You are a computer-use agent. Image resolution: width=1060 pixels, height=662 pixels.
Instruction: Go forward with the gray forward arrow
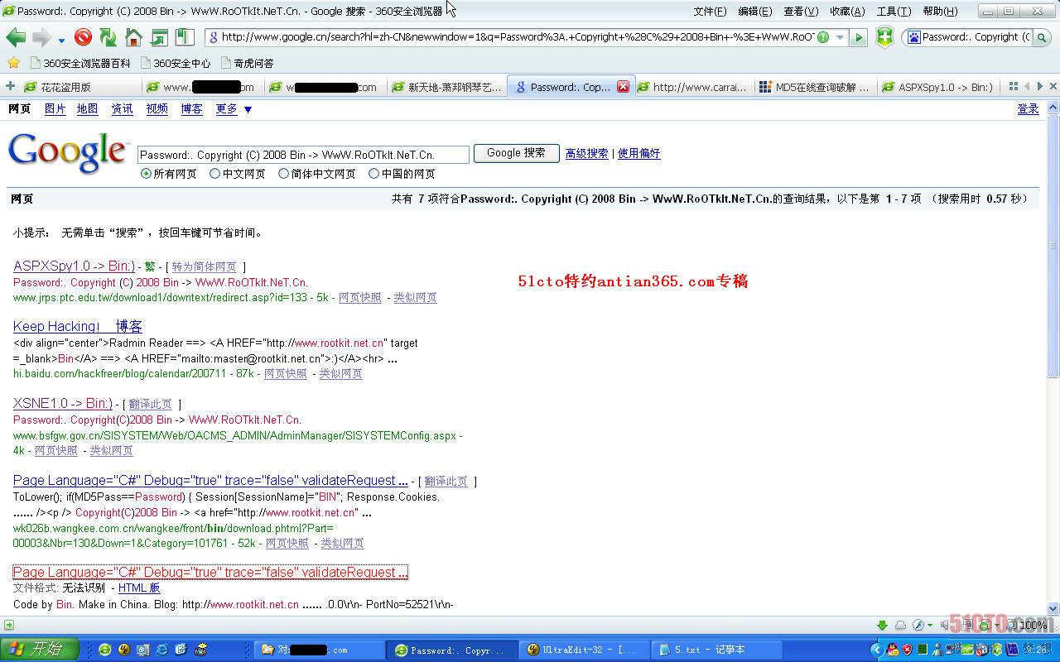coord(41,37)
